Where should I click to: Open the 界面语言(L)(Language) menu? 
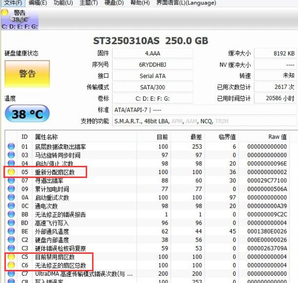tap(186, 2)
